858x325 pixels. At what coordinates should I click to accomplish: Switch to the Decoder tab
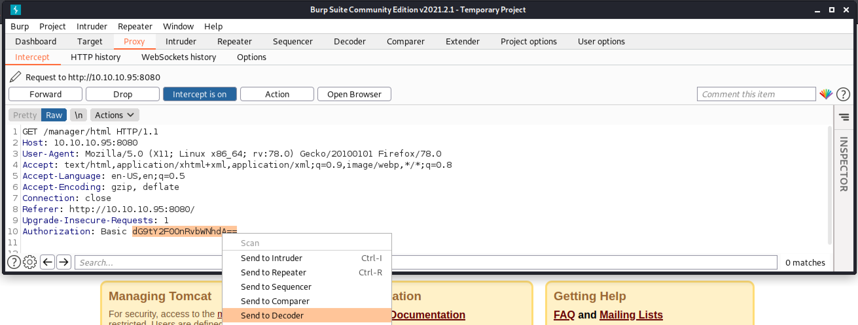(x=350, y=41)
